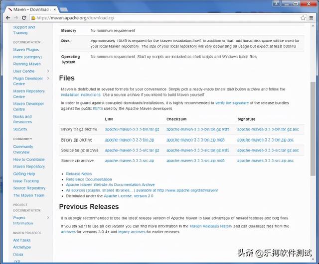Open the bin.zip.md5 checksum link

tap(195, 140)
